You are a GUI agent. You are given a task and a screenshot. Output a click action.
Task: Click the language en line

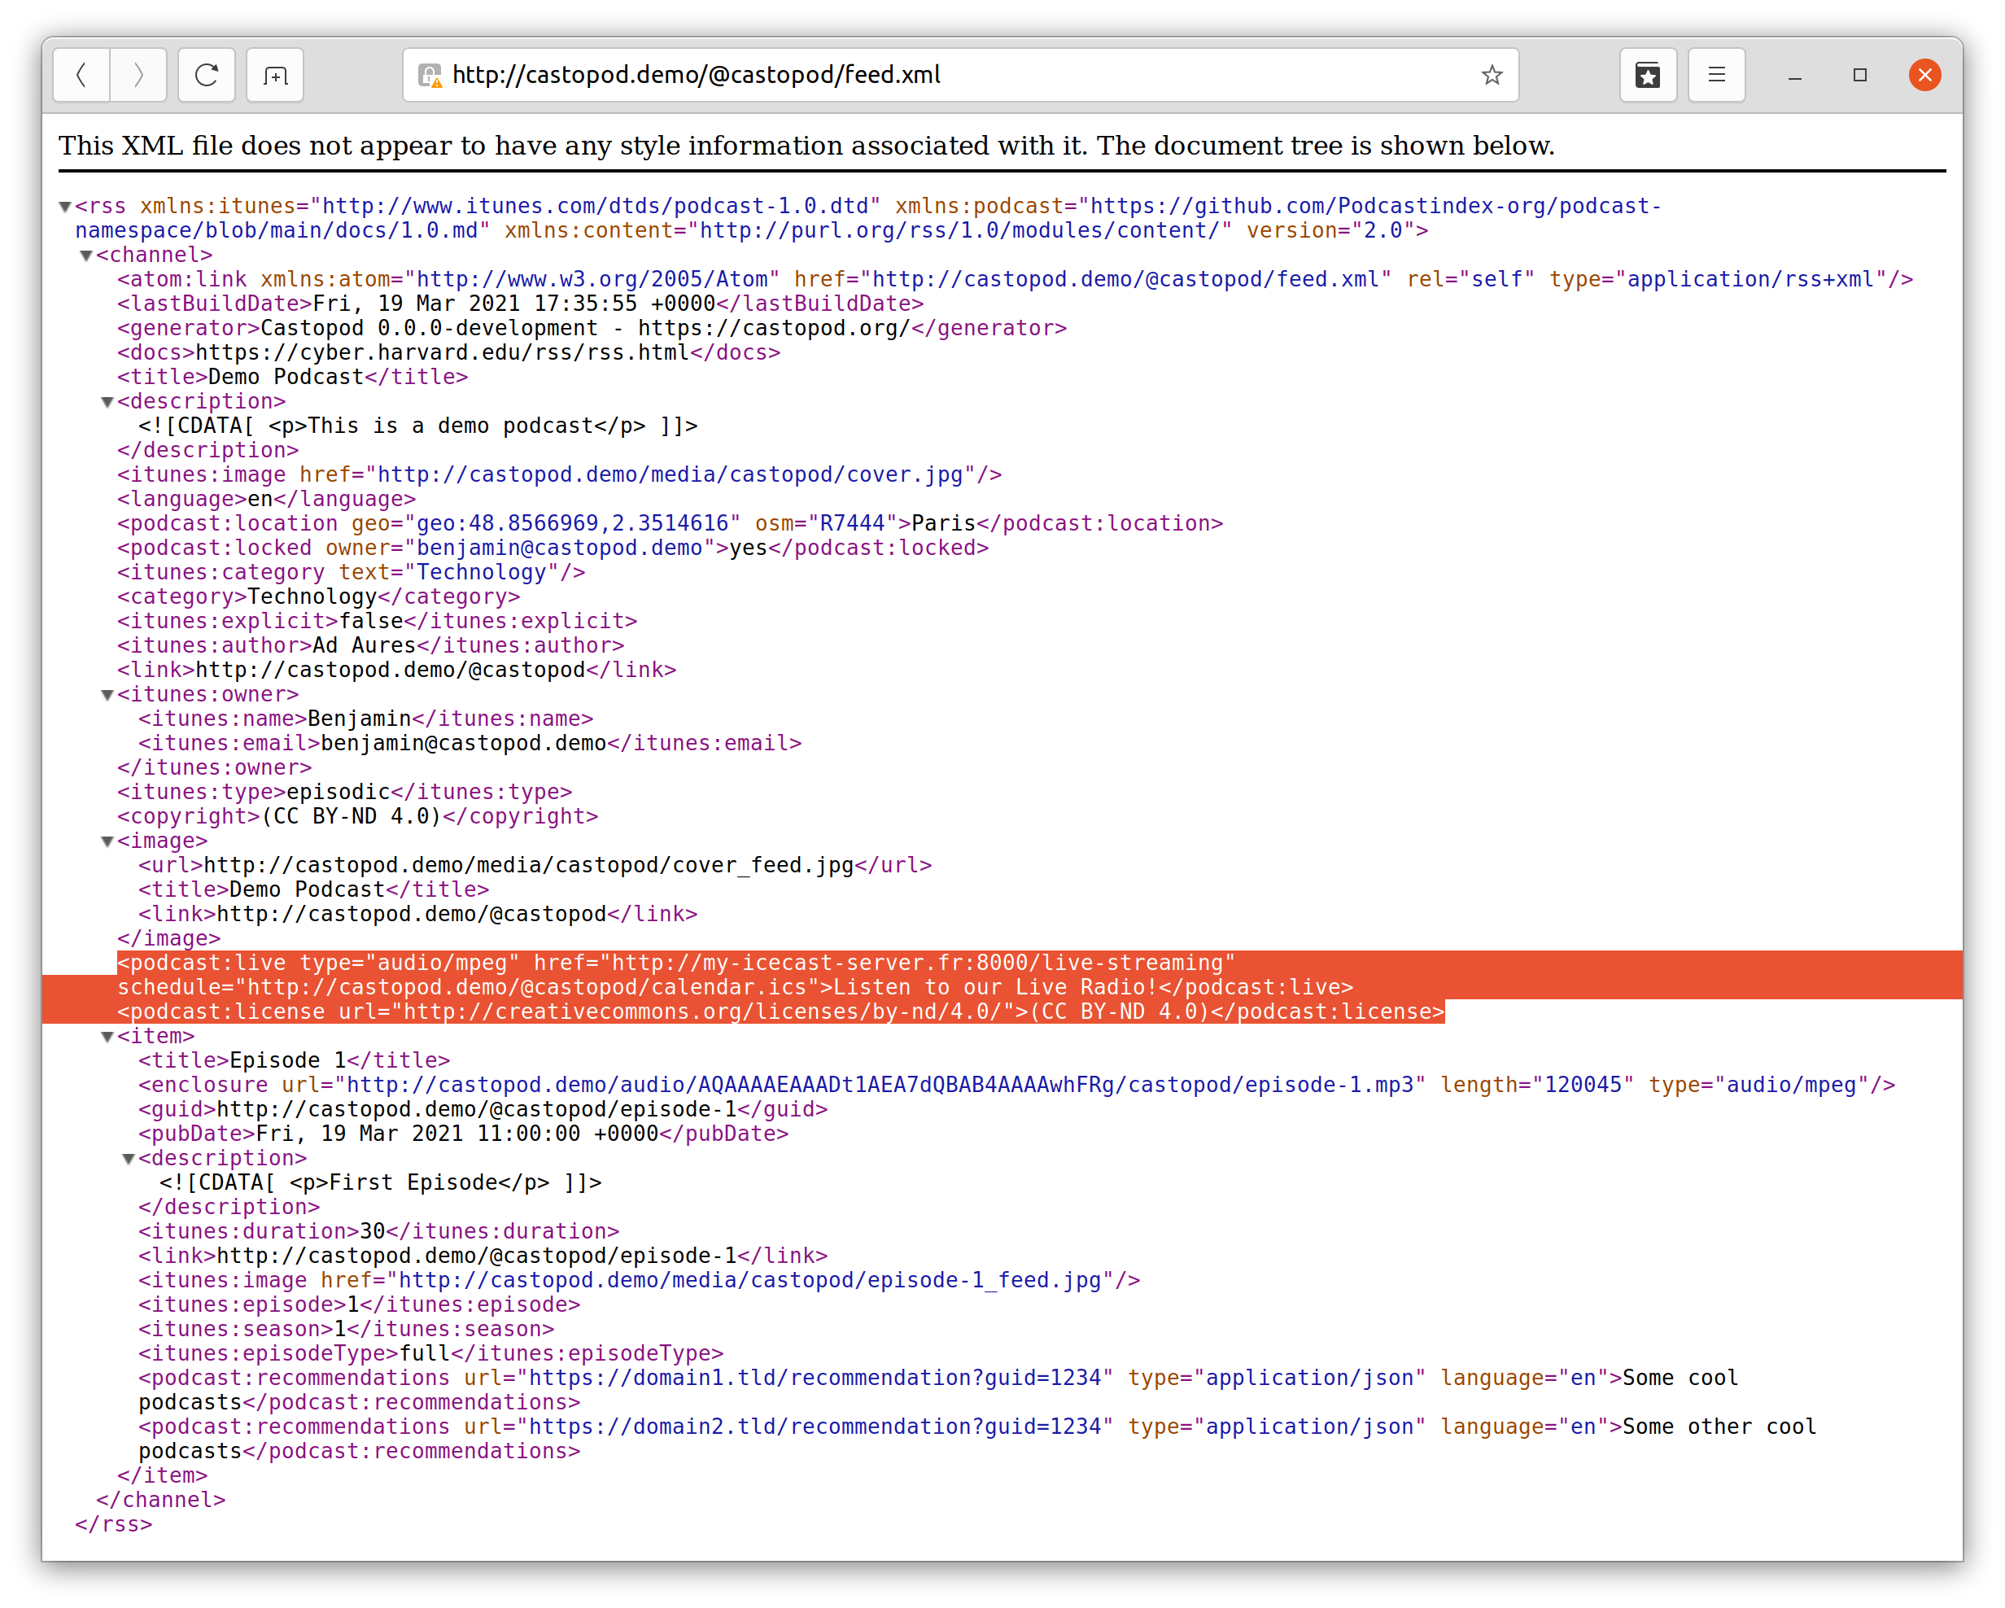point(266,499)
